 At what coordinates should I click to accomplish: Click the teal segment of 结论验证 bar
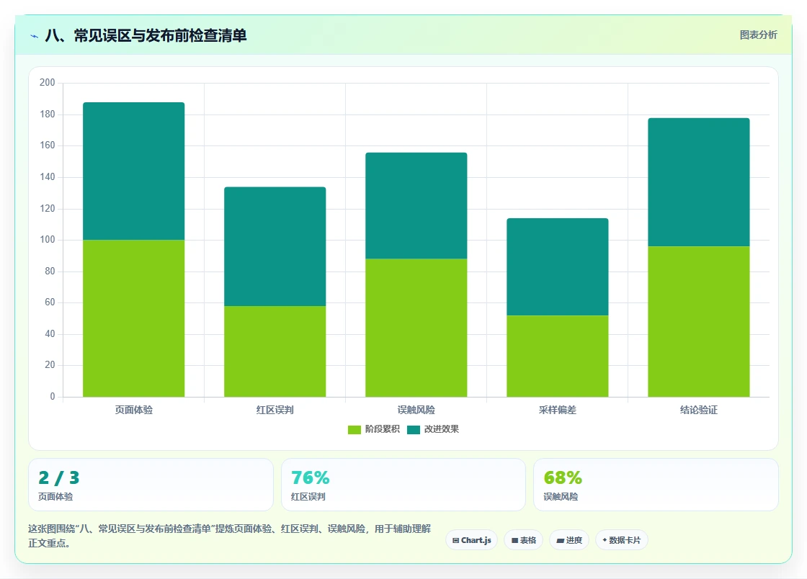[x=699, y=182]
